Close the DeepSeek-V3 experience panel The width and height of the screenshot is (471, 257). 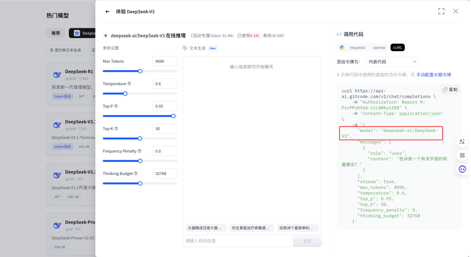point(456,11)
